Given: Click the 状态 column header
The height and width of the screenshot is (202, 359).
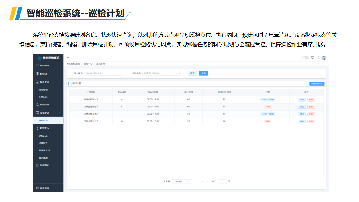Looking at the screenshot, I should pyautogui.click(x=268, y=92).
